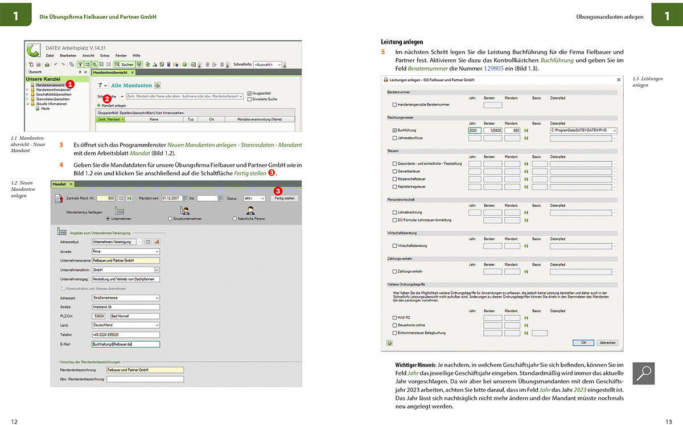Click the delete icon beside Adresstyp

point(157,242)
